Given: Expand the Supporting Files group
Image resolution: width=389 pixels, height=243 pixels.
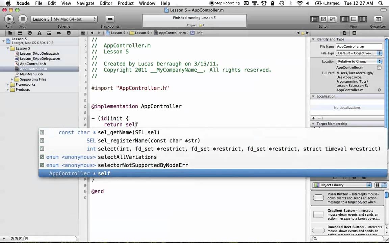Looking at the screenshot, I should 12,79.
